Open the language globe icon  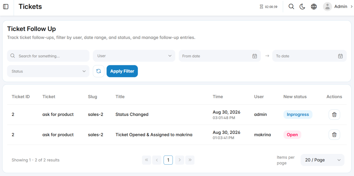click(314, 7)
